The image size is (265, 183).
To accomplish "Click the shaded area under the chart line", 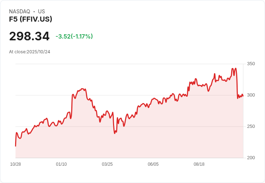I will (x=144, y=137).
